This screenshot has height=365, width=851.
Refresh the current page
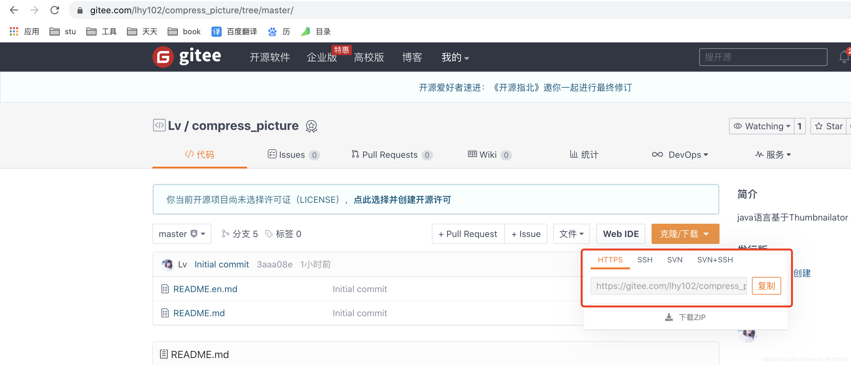click(x=55, y=10)
